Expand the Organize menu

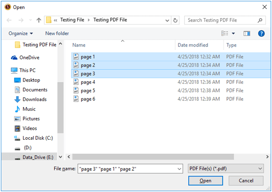point(21,33)
